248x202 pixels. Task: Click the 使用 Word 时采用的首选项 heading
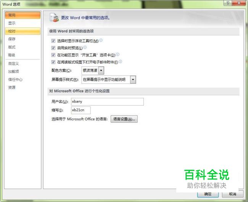71,31
